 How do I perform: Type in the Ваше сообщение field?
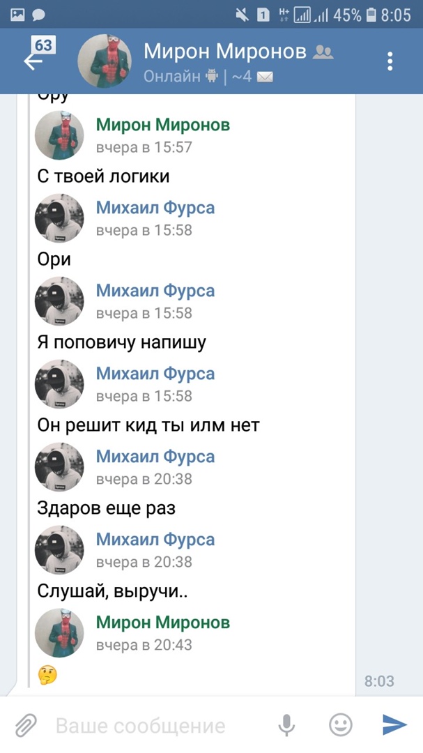(153, 726)
